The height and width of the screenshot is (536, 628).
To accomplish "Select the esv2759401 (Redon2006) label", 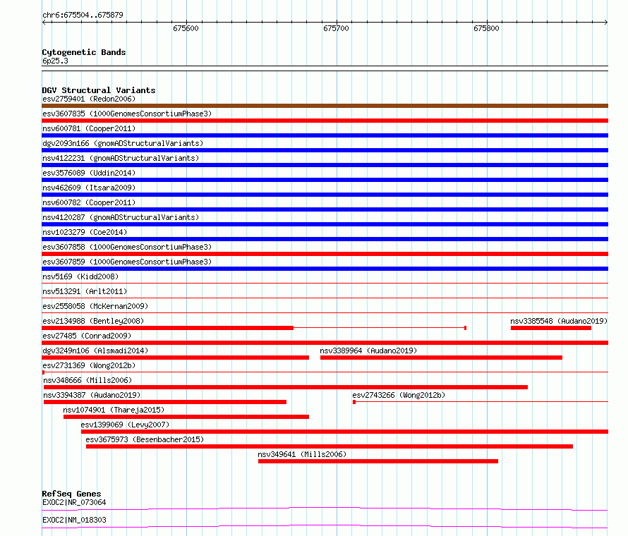I will click(89, 99).
